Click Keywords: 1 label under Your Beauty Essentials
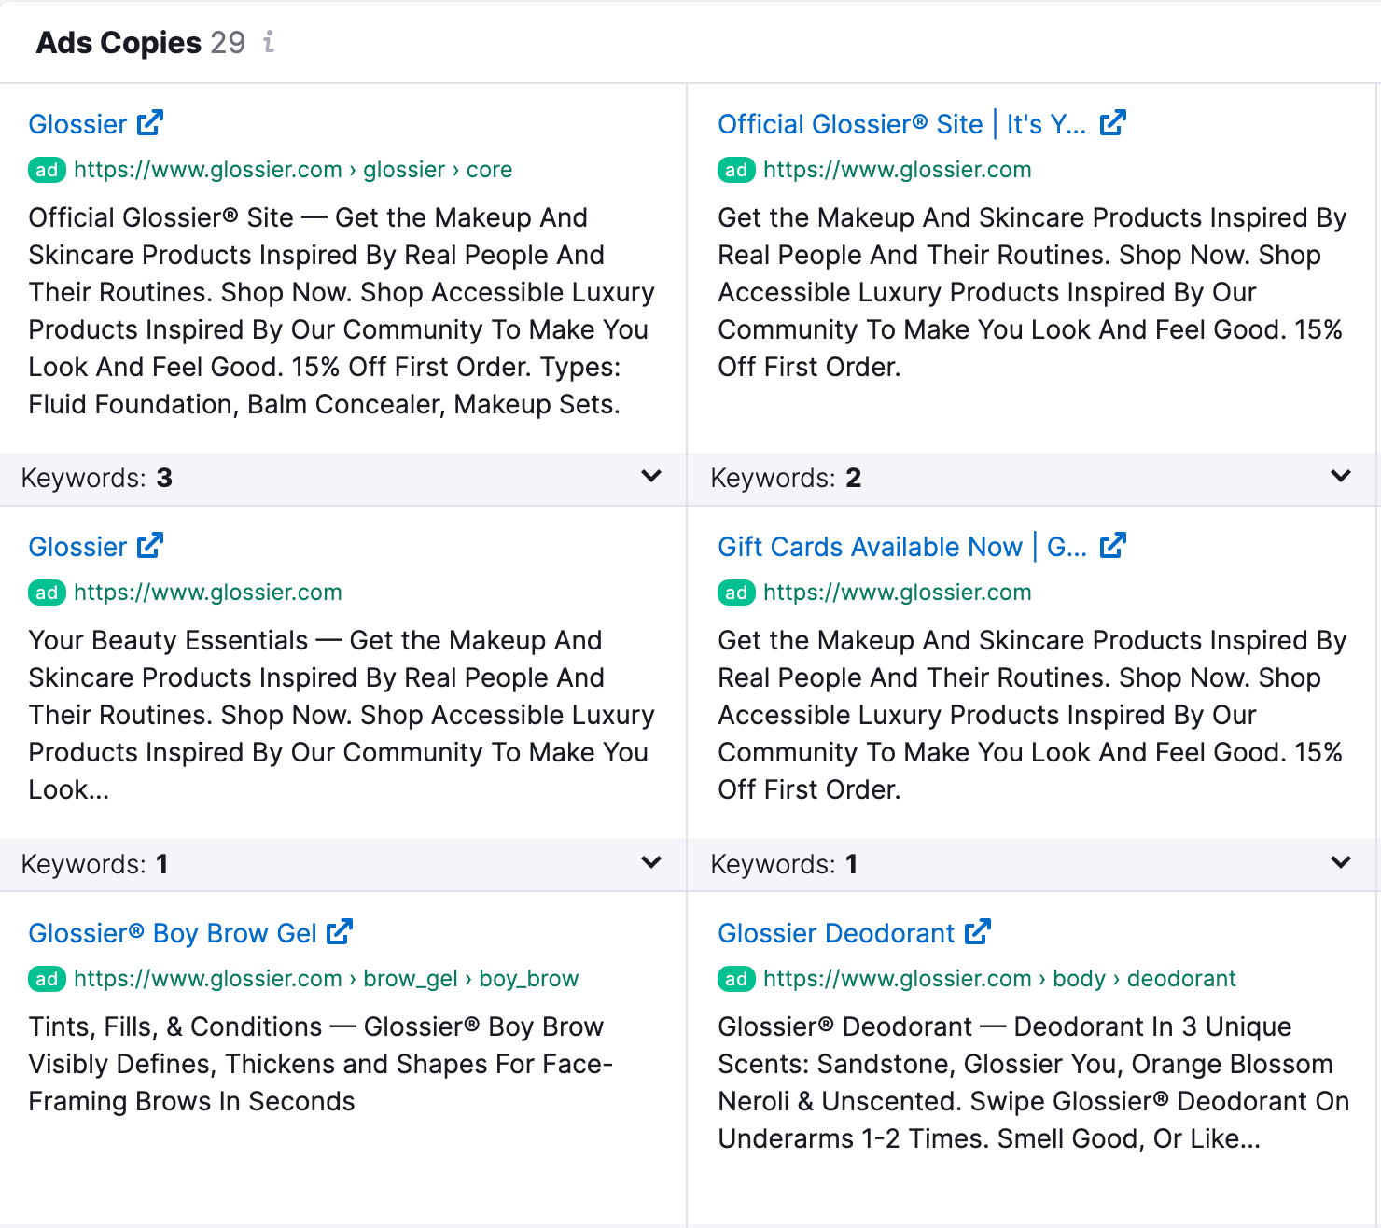This screenshot has width=1381, height=1228. tap(94, 864)
